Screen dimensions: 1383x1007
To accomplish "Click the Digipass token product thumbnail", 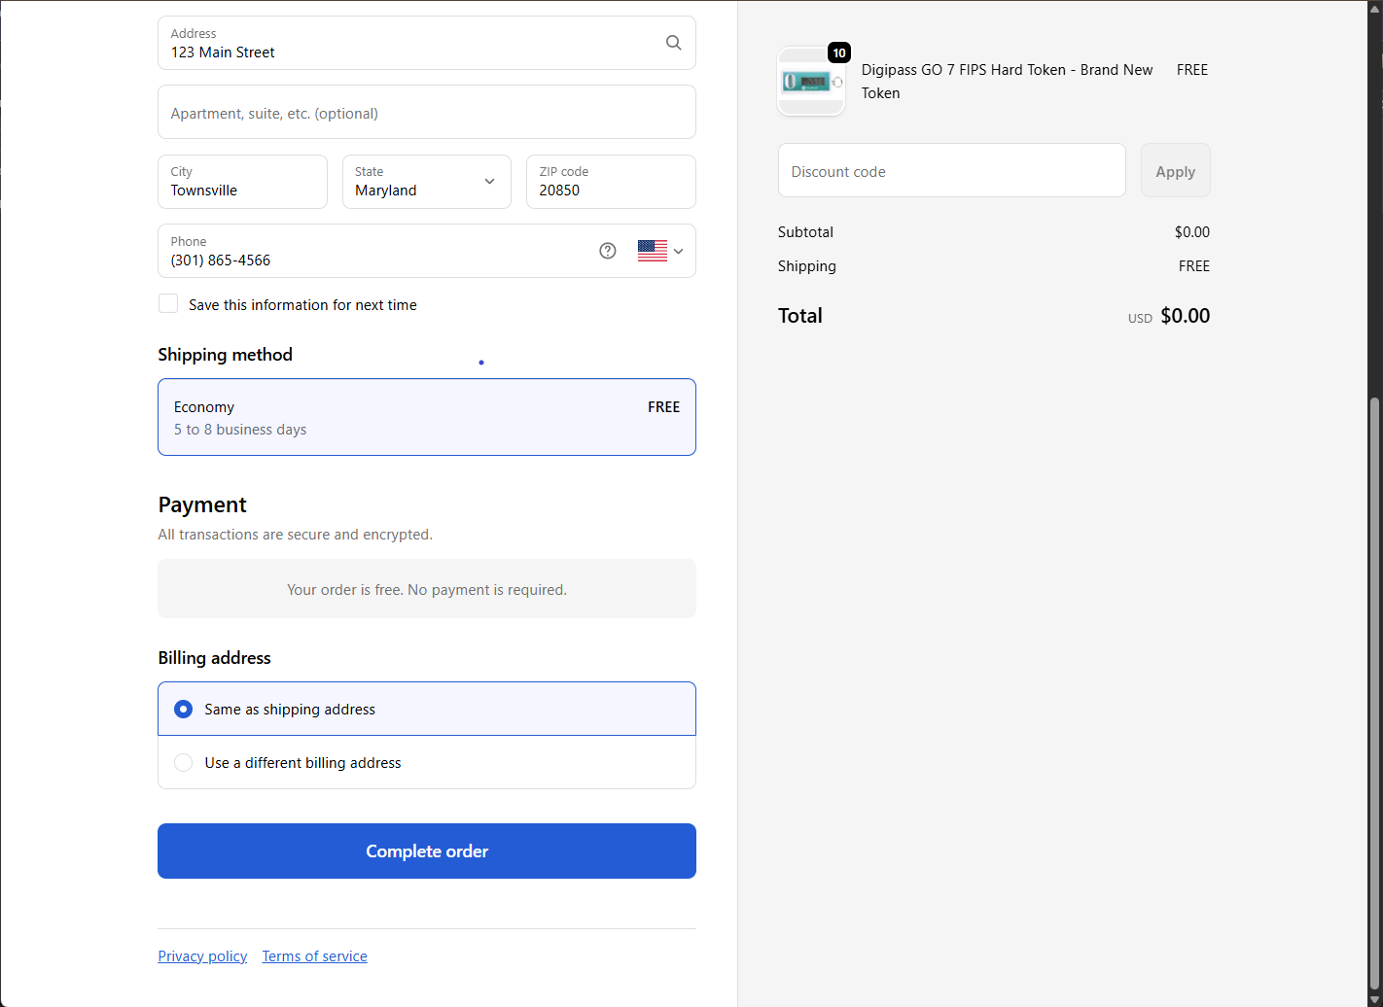I will (811, 82).
